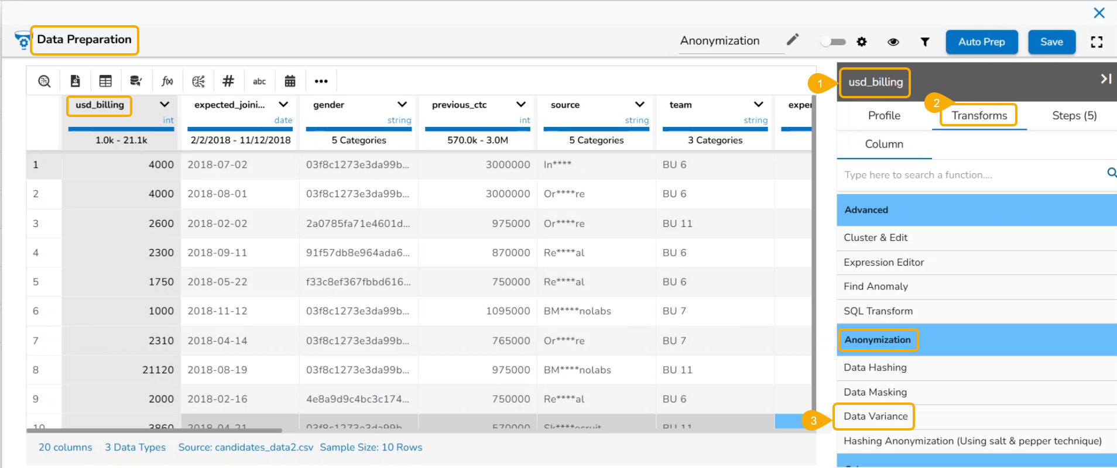Collapse the right side panel arrow
The image size is (1117, 468).
(x=1105, y=79)
